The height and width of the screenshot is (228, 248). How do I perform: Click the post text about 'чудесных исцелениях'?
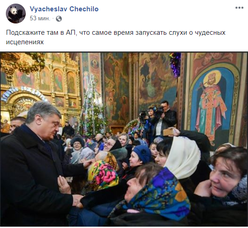115,37
